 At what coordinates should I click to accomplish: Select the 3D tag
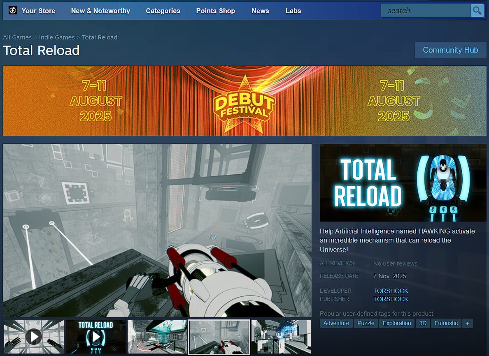[x=423, y=323]
